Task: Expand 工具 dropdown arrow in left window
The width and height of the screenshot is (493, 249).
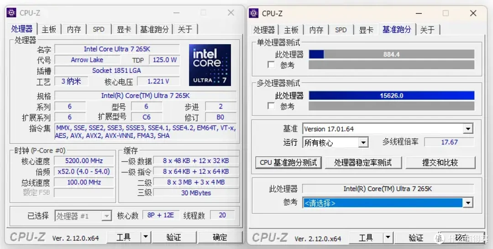Action: 146,238
